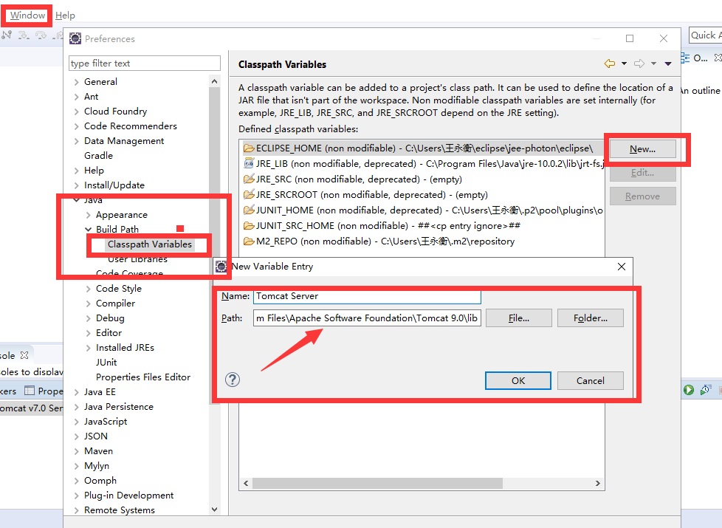Select the JSON tree item
Viewport: 722px width, 528px height.
[x=96, y=436]
